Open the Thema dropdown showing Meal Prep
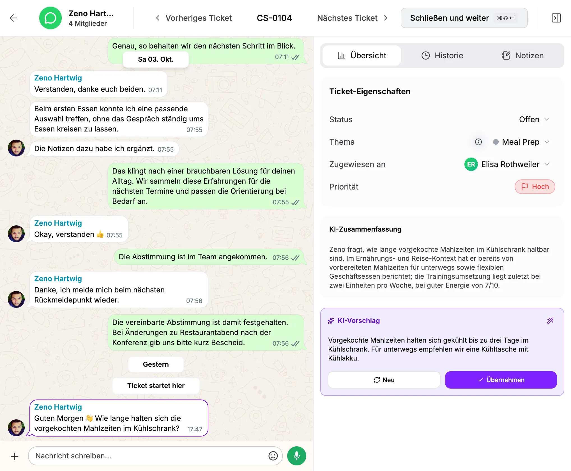Screen dimensions: 571x471 pyautogui.click(x=521, y=142)
